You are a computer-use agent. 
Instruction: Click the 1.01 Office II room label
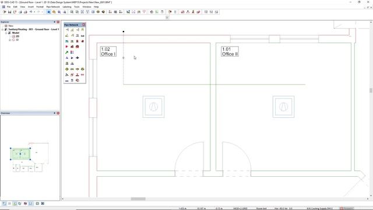tap(230, 51)
